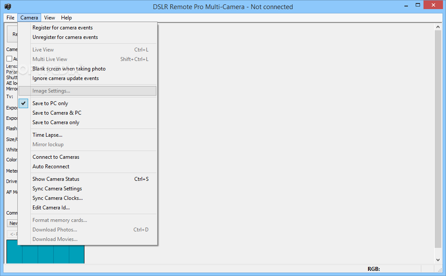Toggle Mirror lockup option
The image size is (446, 276).
(87, 144)
